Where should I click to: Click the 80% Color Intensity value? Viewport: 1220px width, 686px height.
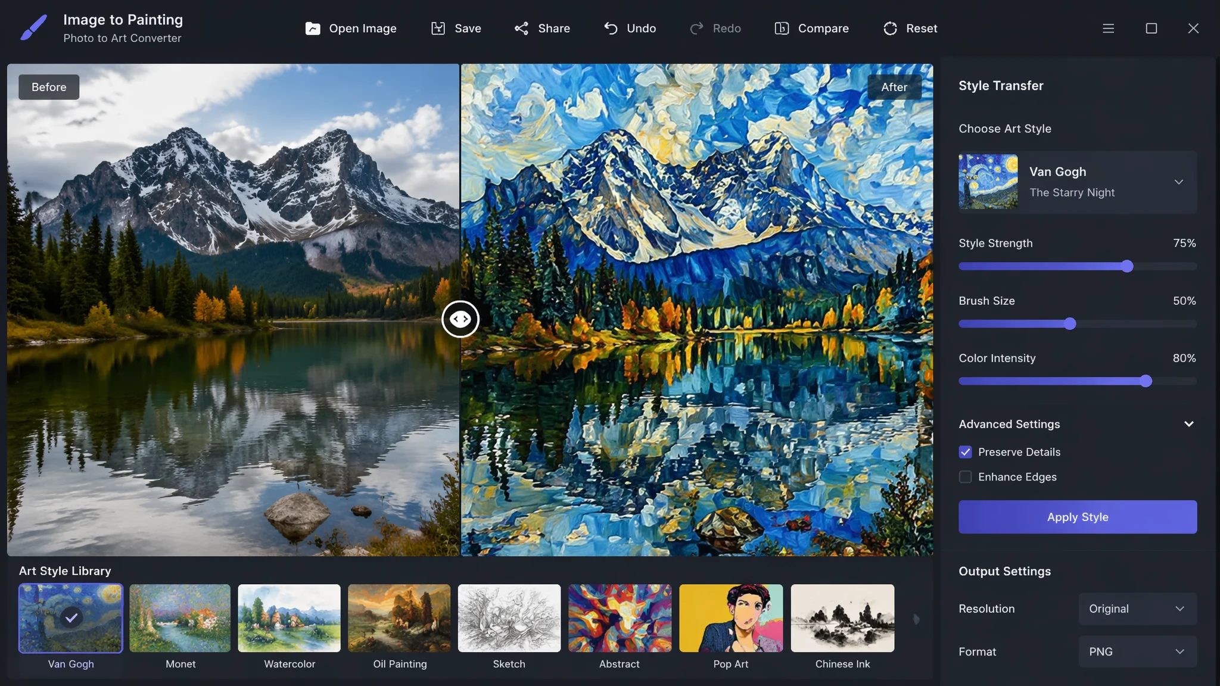pyautogui.click(x=1184, y=358)
